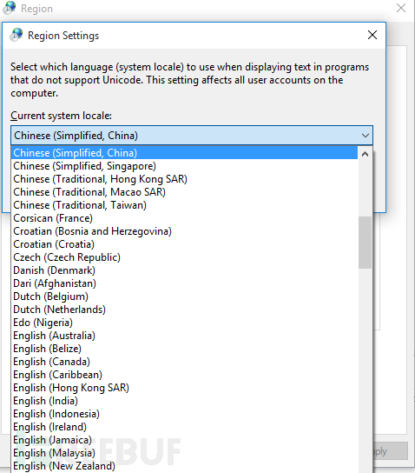This screenshot has height=473, width=415.
Task: Click the Region Settings globe icon
Action: 16,35
